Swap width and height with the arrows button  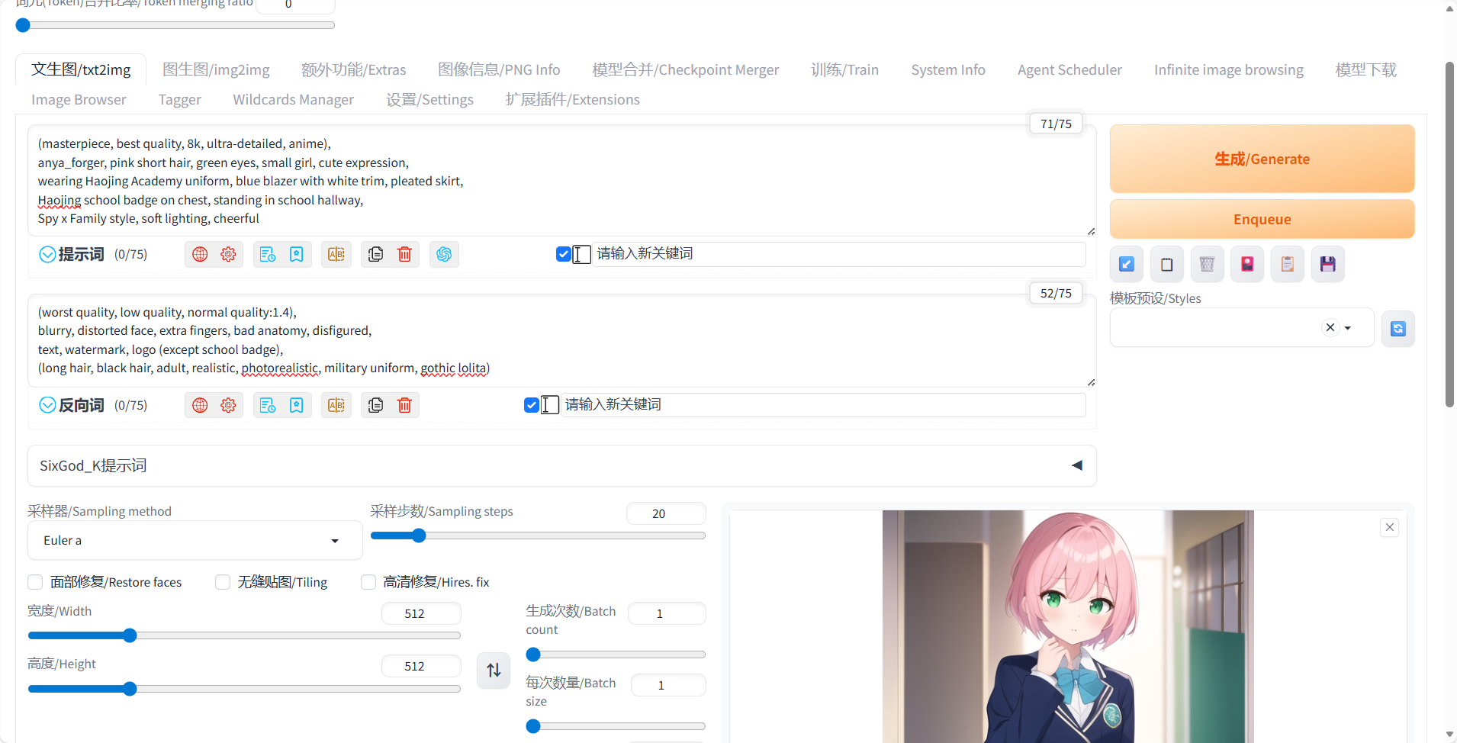coord(494,670)
